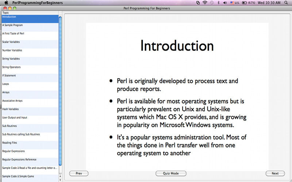
Task: Open the volume control icon
Action: (225, 3)
